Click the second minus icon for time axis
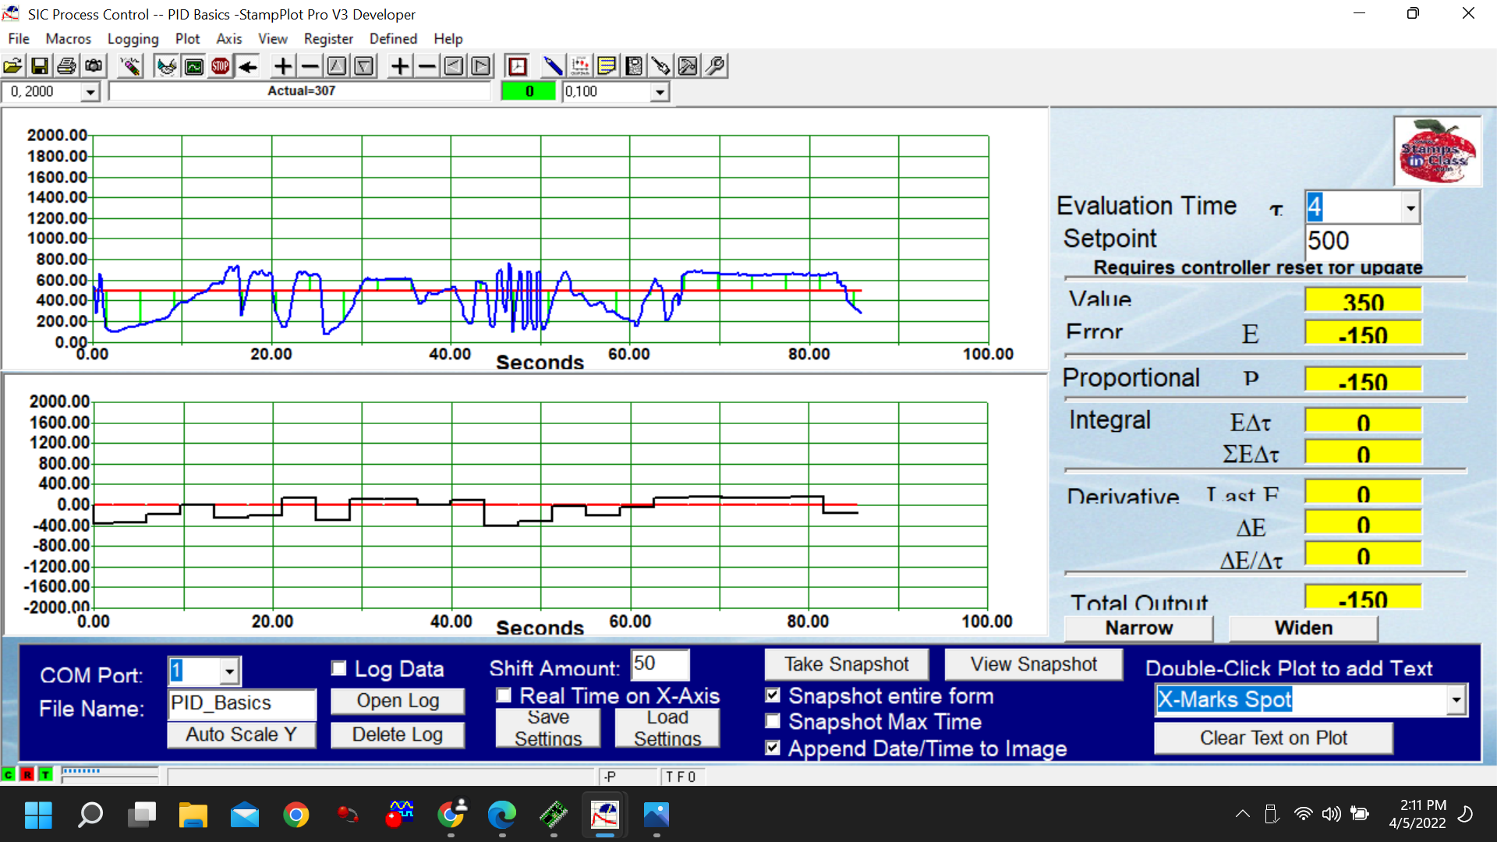 [x=427, y=66]
